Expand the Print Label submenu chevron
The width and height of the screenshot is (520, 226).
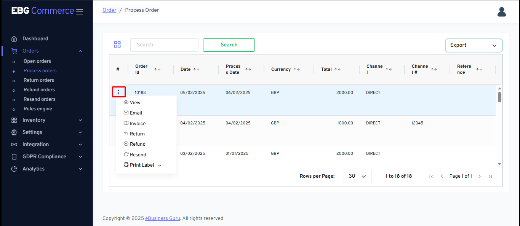[x=160, y=165]
